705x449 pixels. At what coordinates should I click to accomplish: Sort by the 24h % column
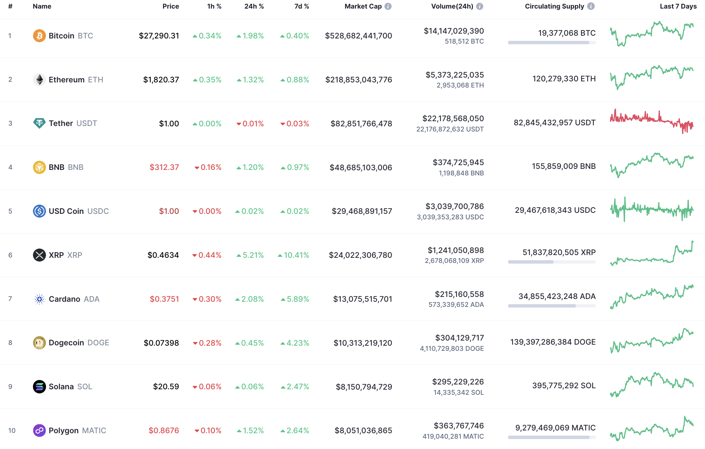pos(254,6)
